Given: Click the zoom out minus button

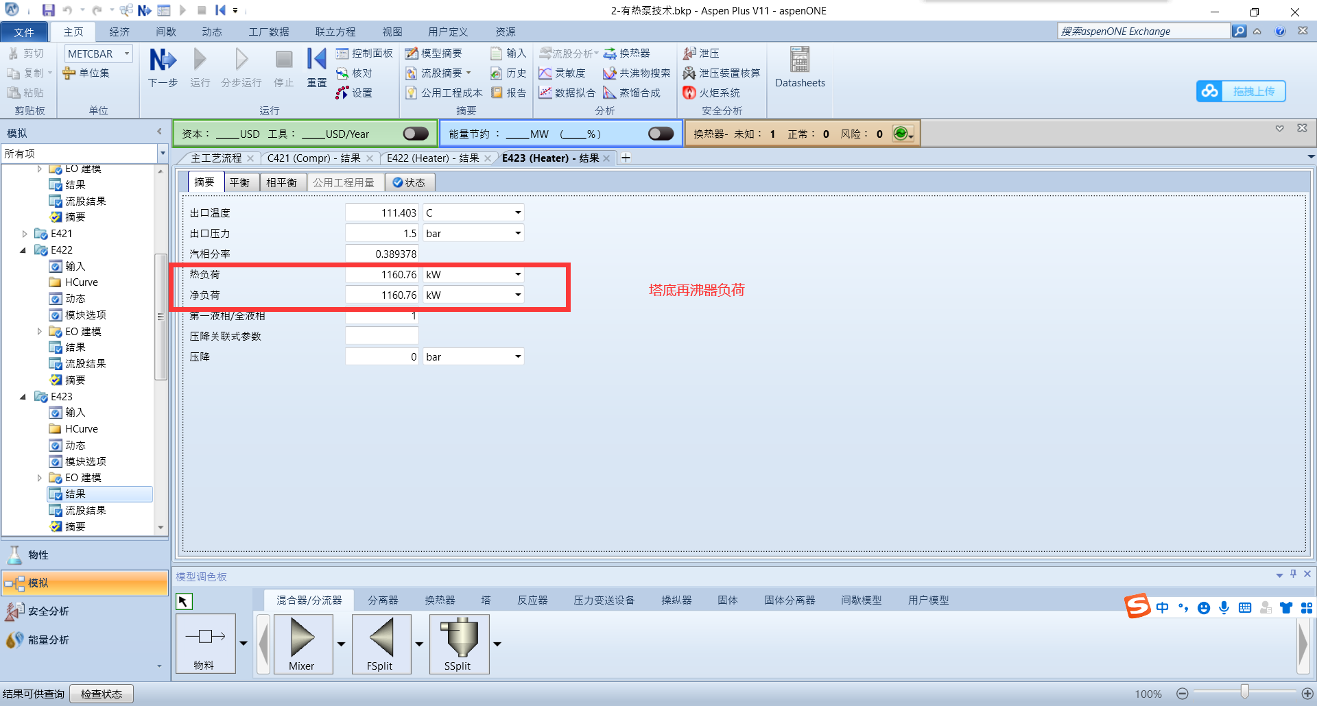Looking at the screenshot, I should coord(1182,694).
